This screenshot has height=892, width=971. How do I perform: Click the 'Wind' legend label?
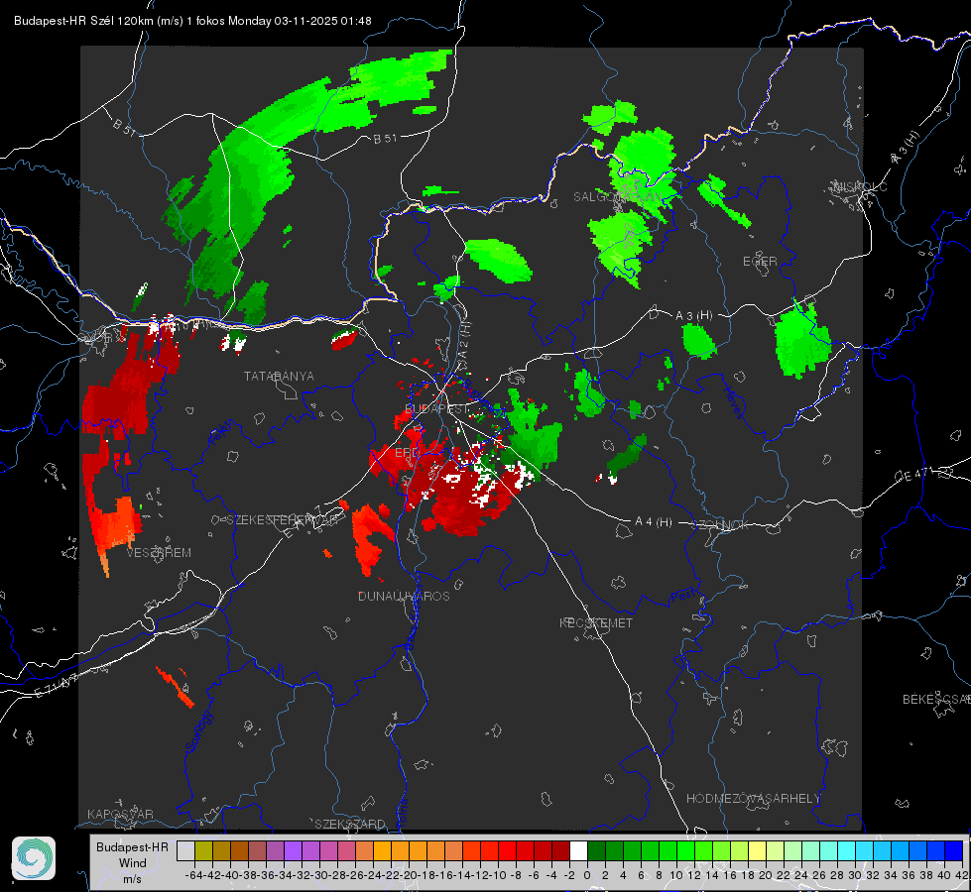click(133, 863)
